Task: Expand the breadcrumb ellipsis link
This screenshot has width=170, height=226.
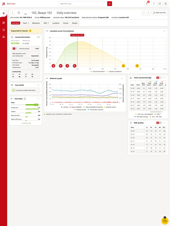Action: (x=25, y=13)
